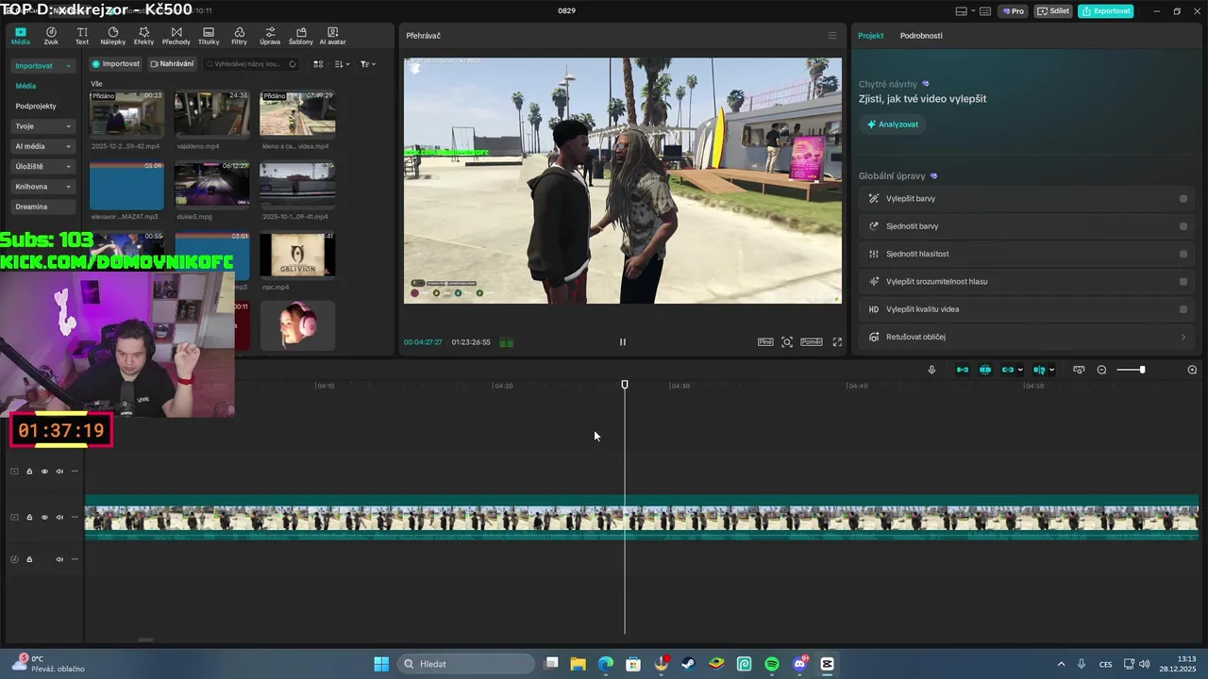The height and width of the screenshot is (679, 1208).
Task: Adjust the timeline zoom slider
Action: [x=1130, y=370]
